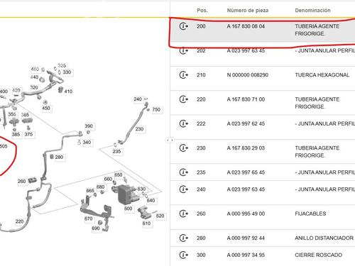
Task: Open info icon for position 210 row
Action: pos(184,75)
